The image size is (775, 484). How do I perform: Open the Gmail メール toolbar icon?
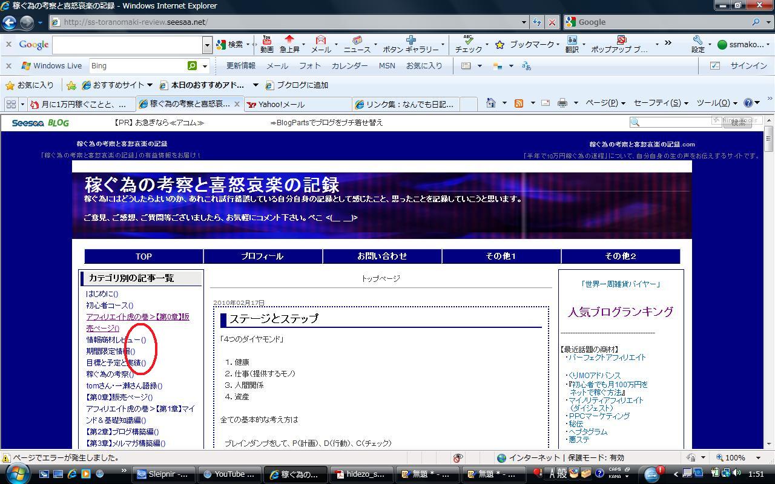coord(320,44)
